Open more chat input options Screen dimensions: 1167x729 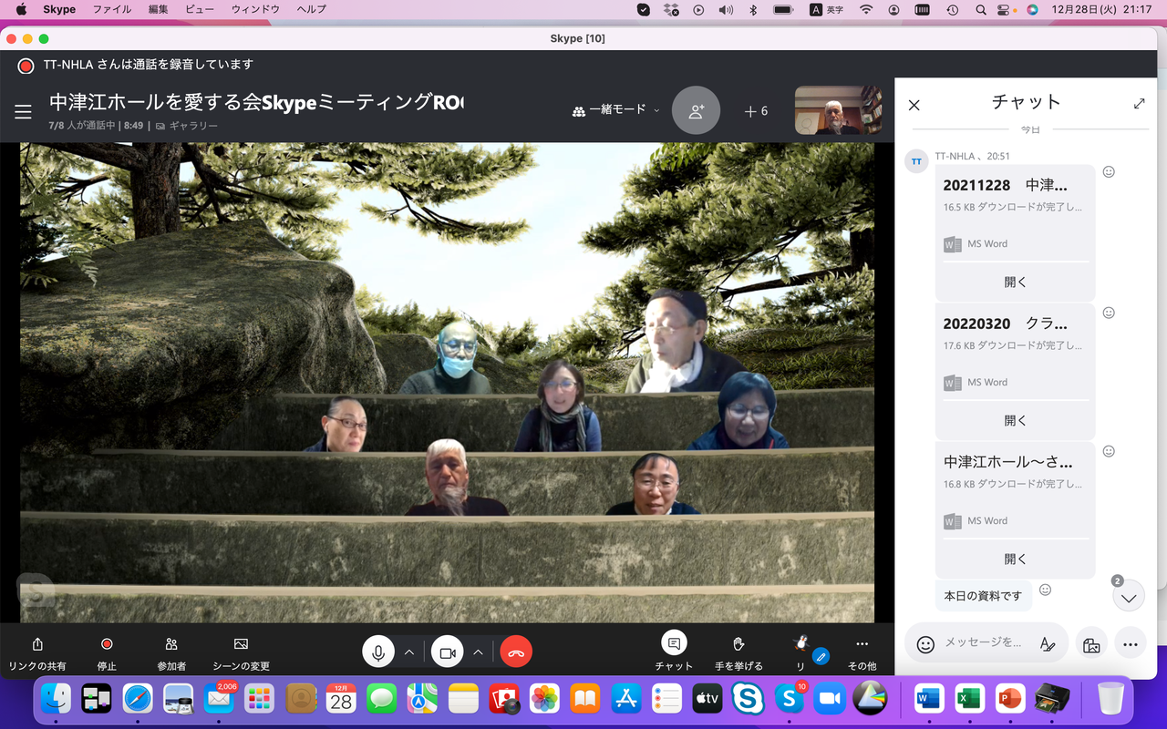(1131, 644)
